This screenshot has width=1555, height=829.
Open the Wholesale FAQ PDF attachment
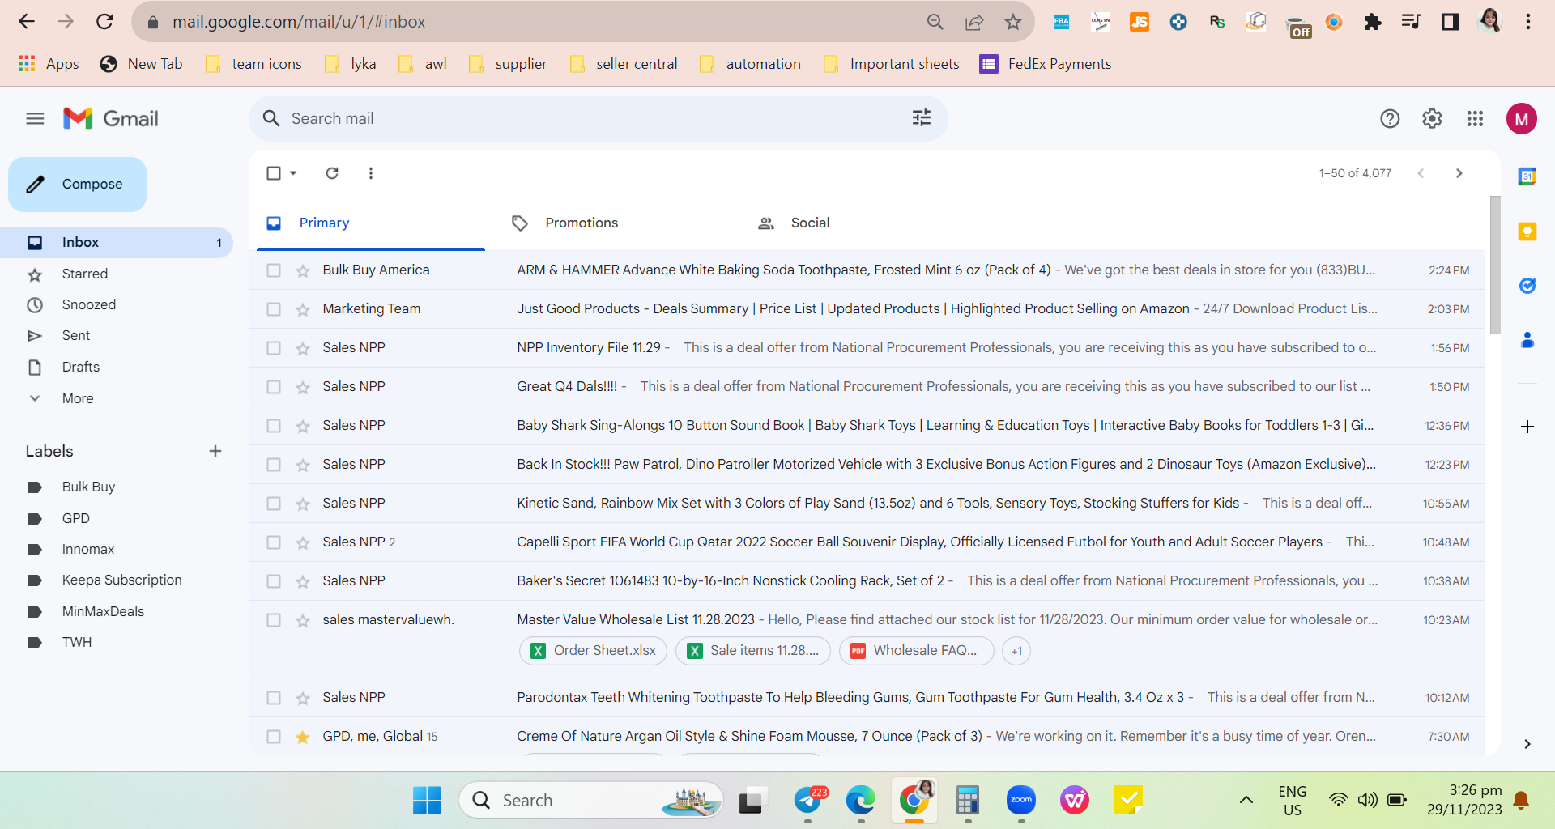916,651
